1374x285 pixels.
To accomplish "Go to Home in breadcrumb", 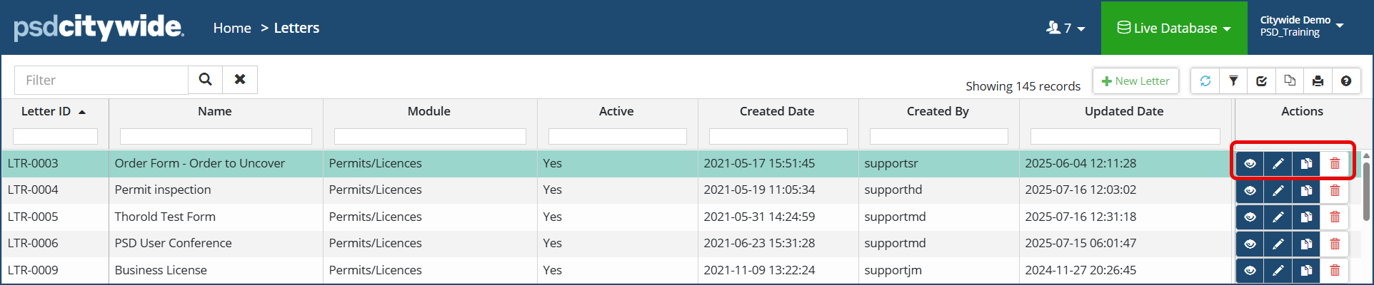I will tap(232, 28).
